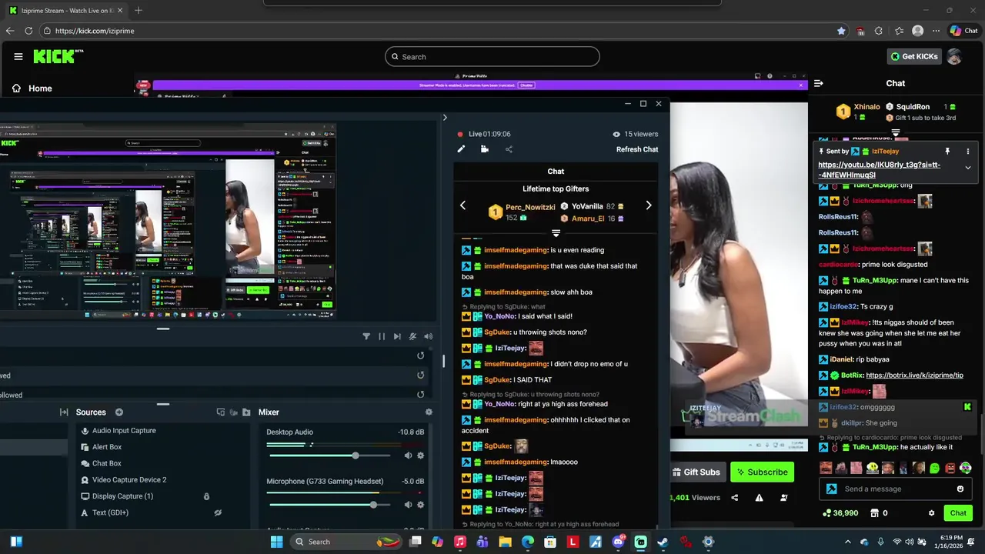Screen dimensions: 985x554
Task: Toggle mute event sounds icon
Action: [413, 336]
